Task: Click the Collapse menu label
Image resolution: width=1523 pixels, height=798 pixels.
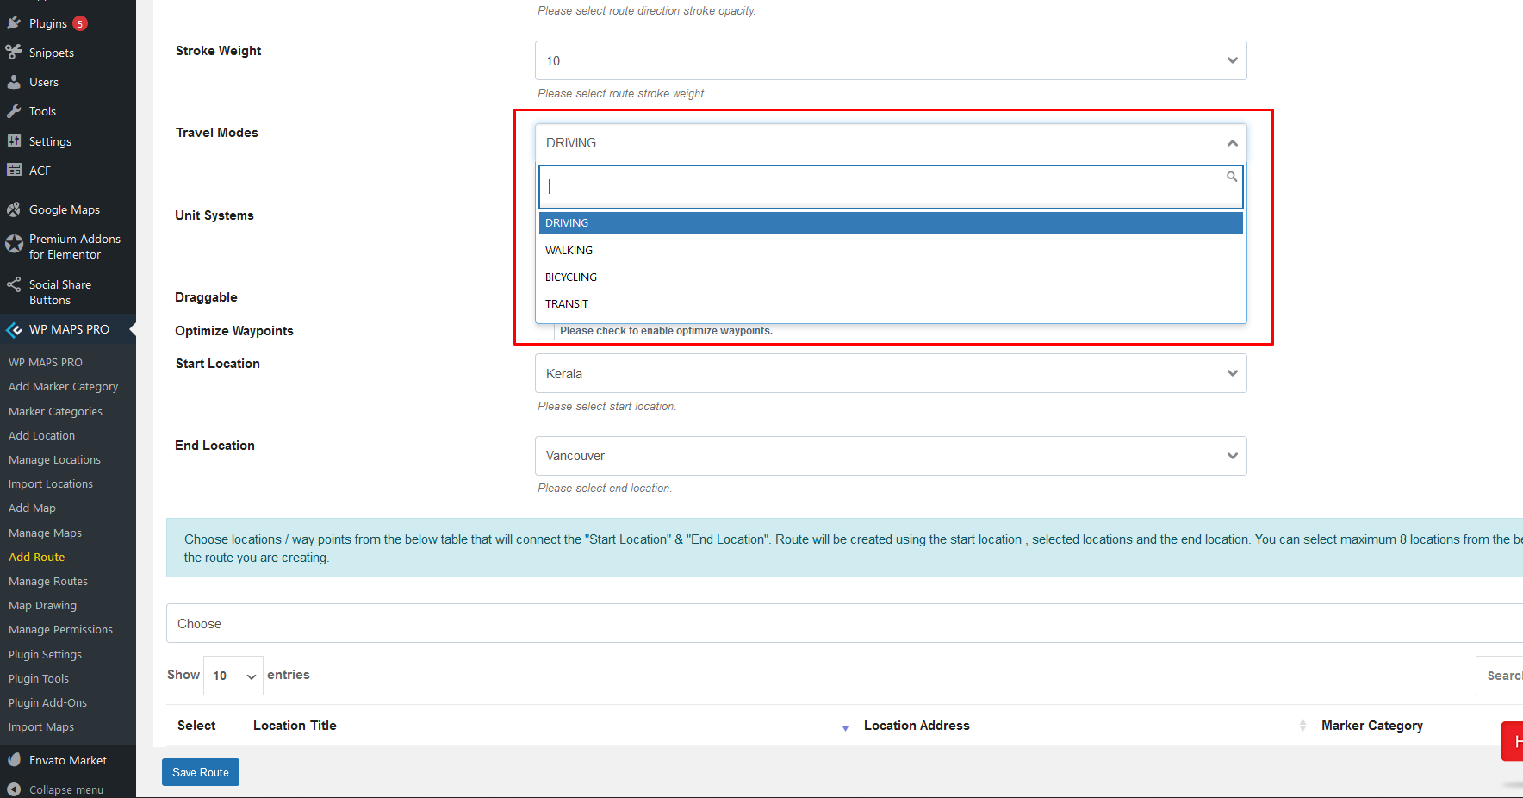Action: coord(66,789)
